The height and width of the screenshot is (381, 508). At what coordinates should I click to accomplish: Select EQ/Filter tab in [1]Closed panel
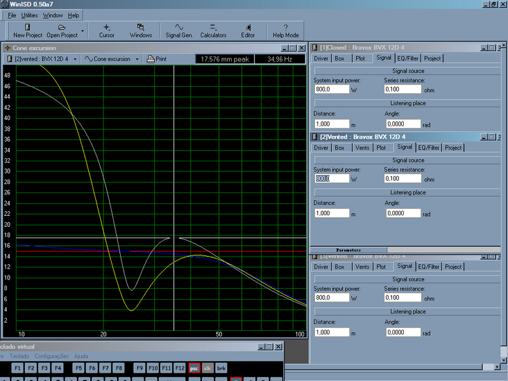(408, 58)
